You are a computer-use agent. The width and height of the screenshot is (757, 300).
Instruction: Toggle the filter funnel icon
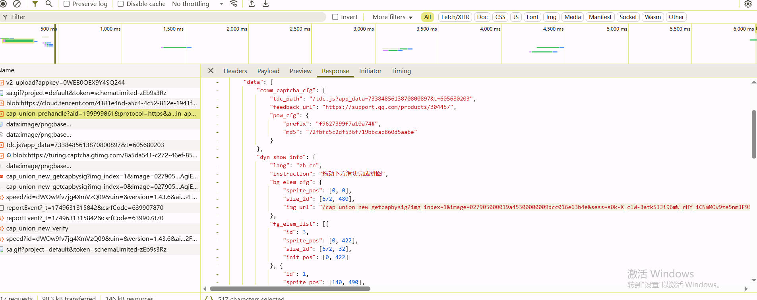click(x=35, y=4)
